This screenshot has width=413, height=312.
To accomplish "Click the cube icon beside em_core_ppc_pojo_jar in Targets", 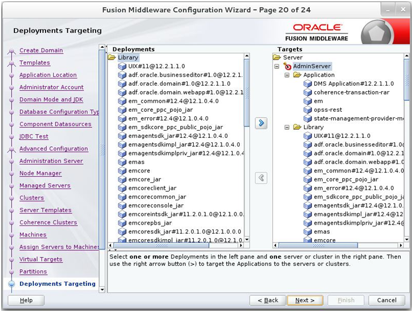I will [x=308, y=180].
